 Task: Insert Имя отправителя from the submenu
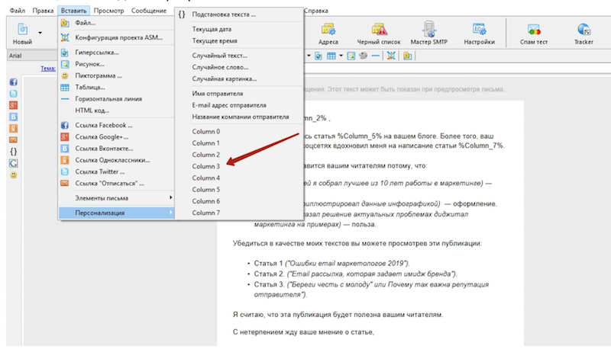(239, 94)
